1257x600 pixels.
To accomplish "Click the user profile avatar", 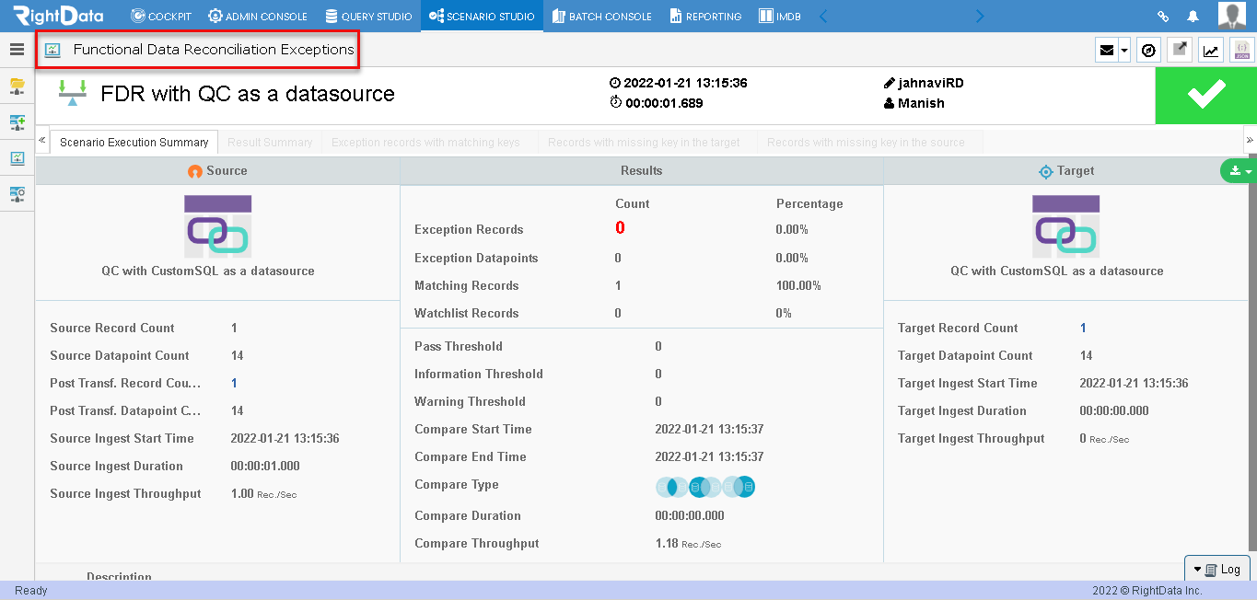I will click(x=1232, y=16).
